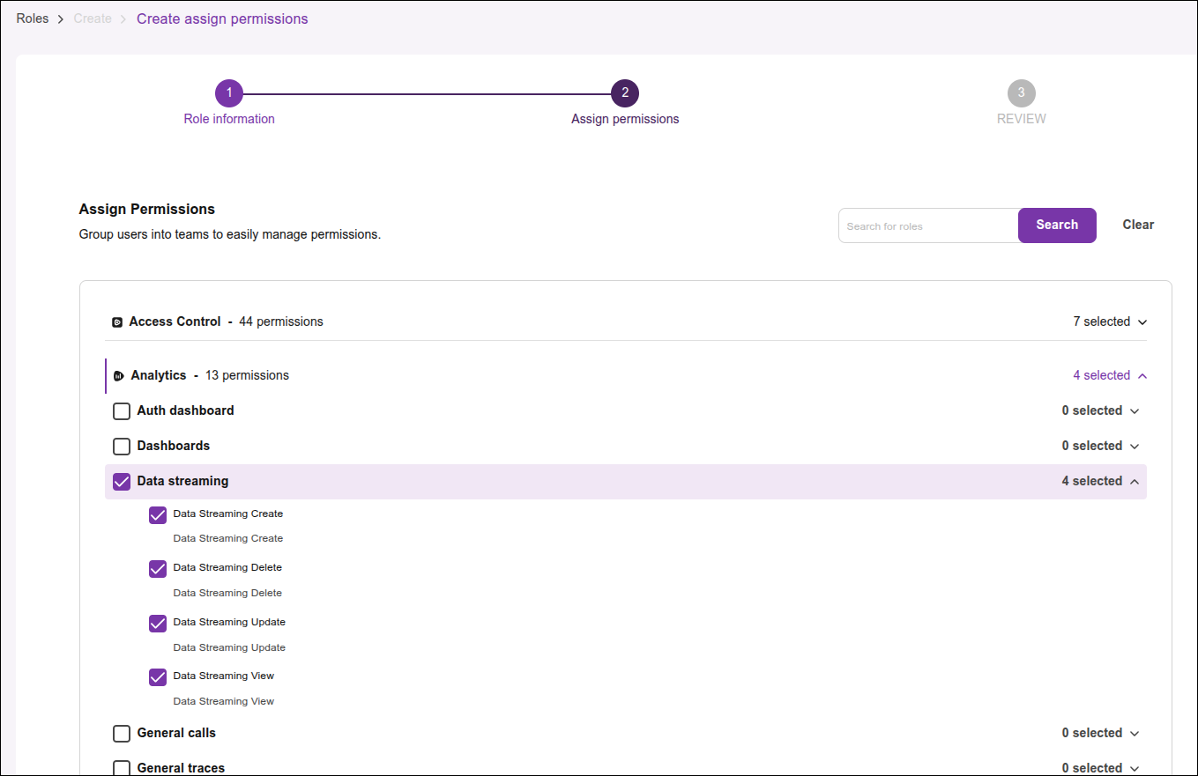Screen dimensions: 1198x776
Task: Select the REVIEW step
Action: point(1021,92)
